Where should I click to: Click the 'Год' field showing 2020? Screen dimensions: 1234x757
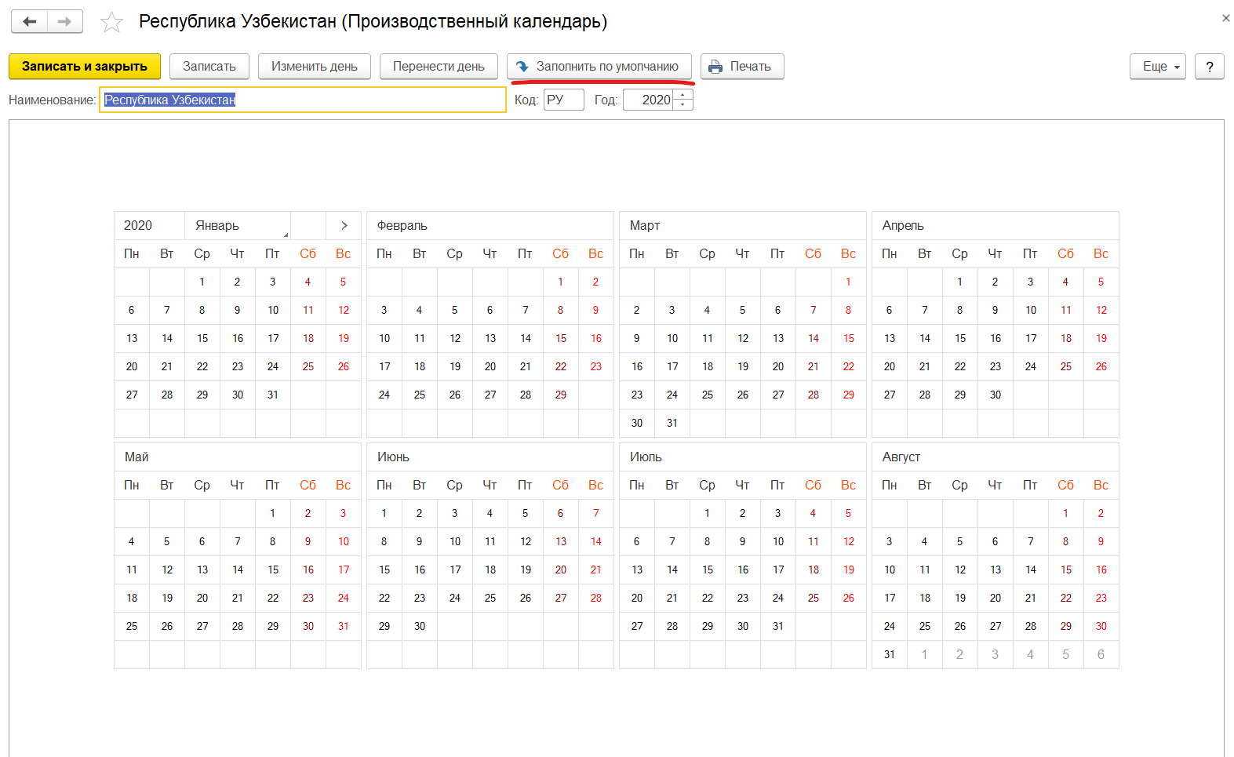click(648, 100)
